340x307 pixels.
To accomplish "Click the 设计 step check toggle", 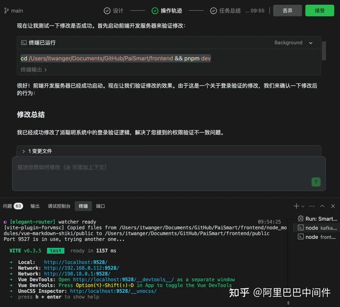I will coord(107,10).
